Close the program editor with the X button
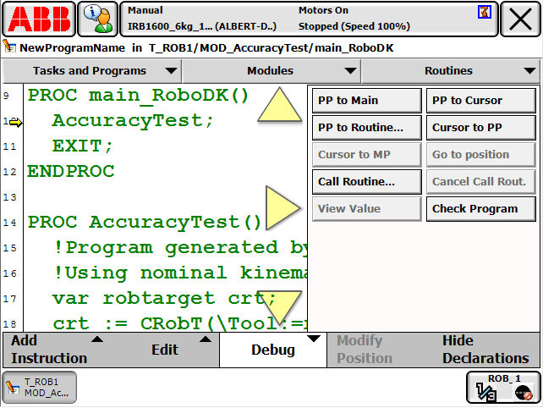The image size is (543, 408). tap(520, 19)
